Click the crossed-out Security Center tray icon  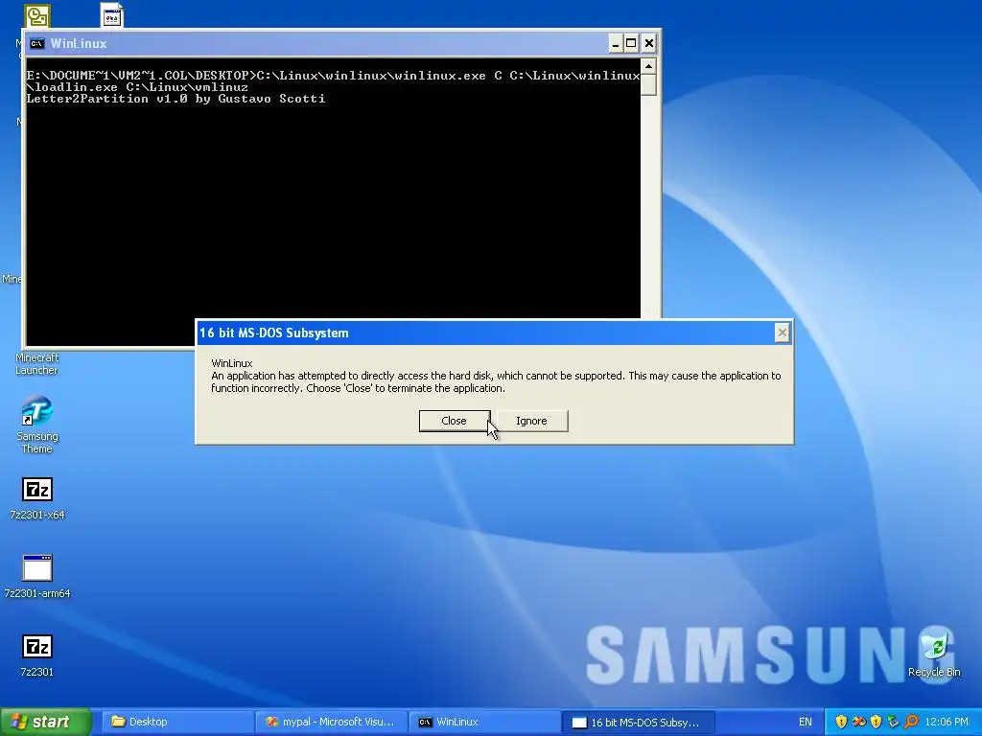[858, 722]
